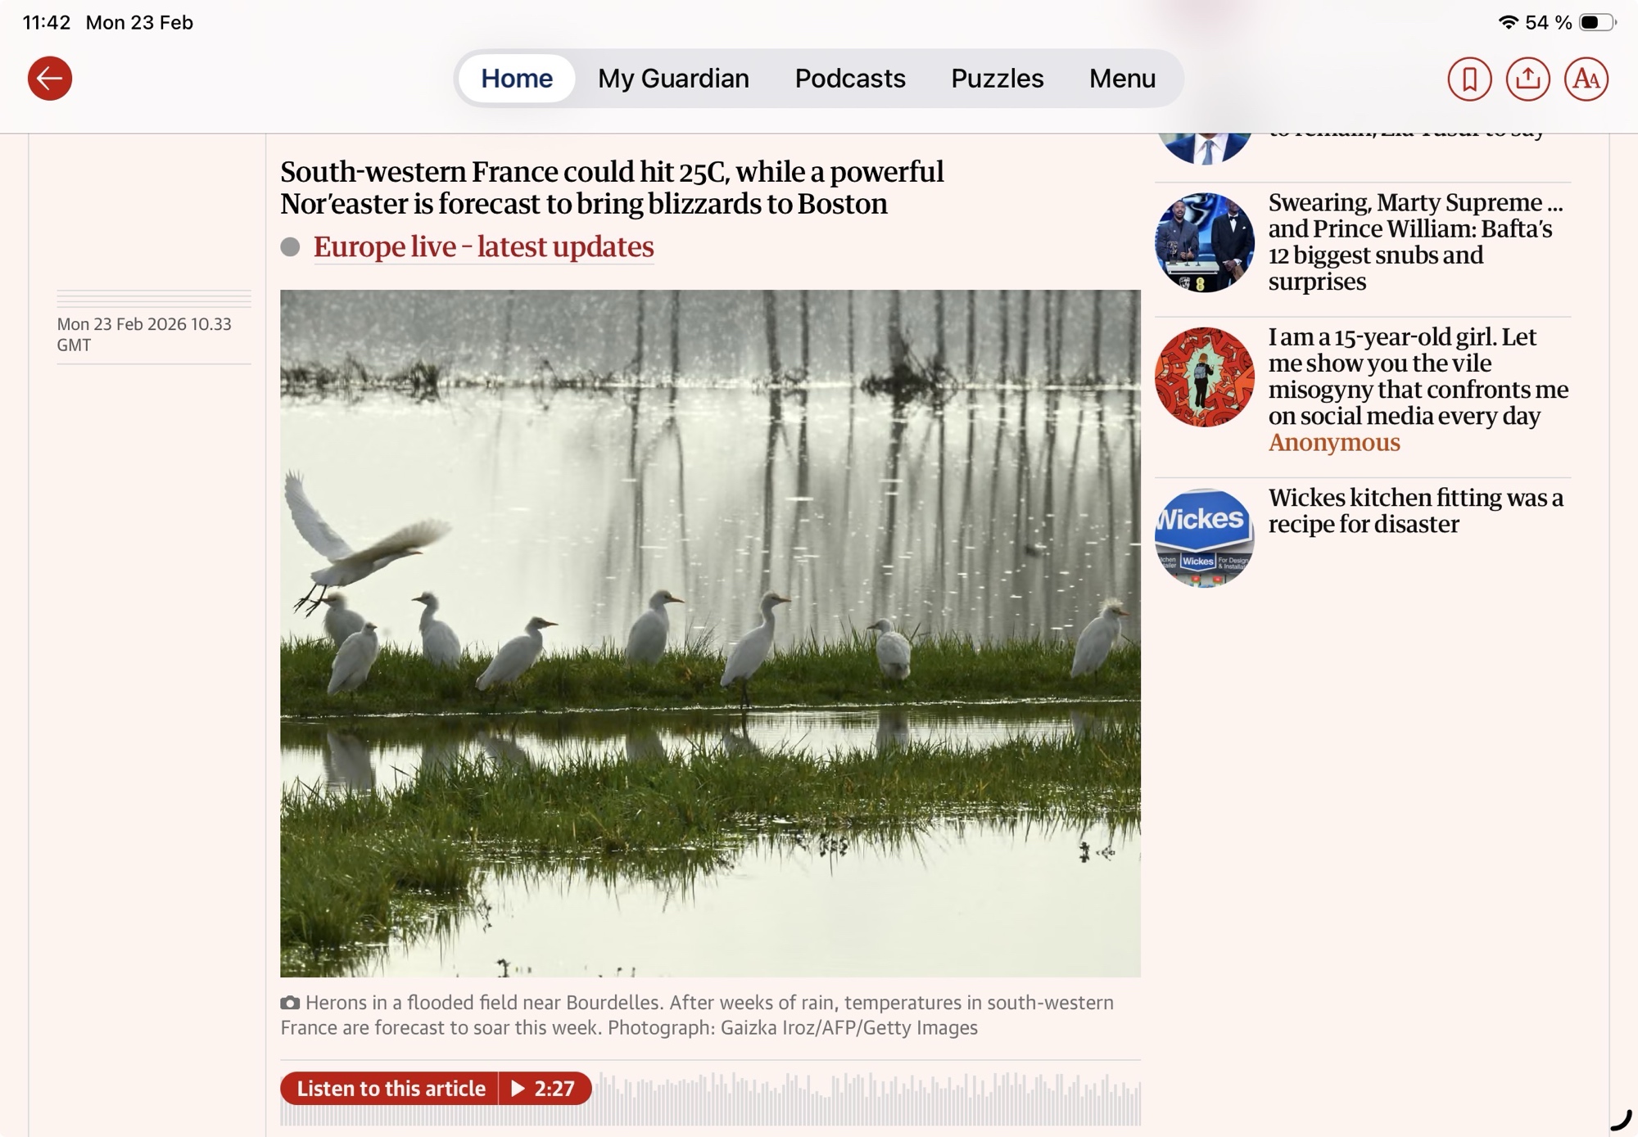The height and width of the screenshot is (1137, 1638).
Task: Bookmark this article with the save icon
Action: pos(1469,79)
